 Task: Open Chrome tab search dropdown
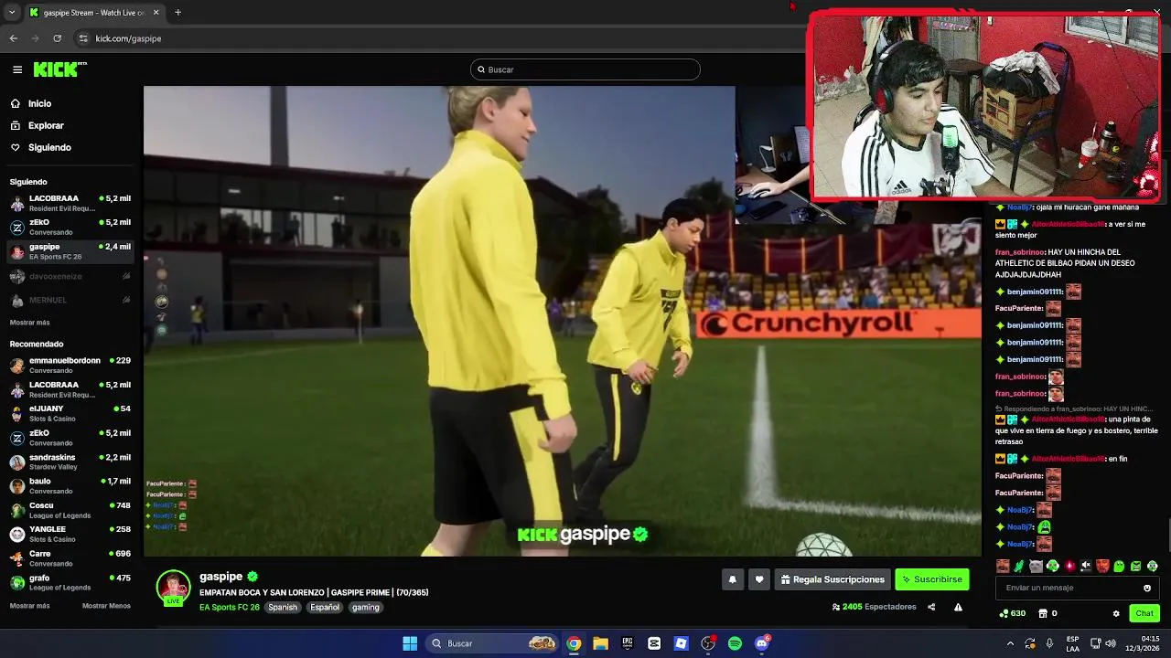pyautogui.click(x=11, y=13)
